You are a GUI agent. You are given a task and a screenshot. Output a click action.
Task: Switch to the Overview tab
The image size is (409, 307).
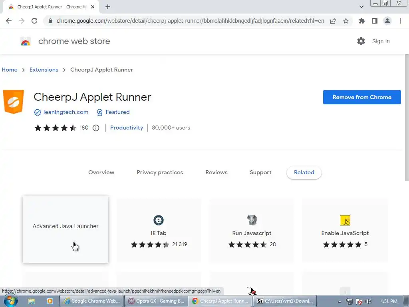point(101,172)
